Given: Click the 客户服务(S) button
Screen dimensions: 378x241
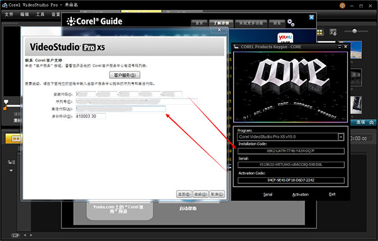Looking at the screenshot, I should coord(125,75).
